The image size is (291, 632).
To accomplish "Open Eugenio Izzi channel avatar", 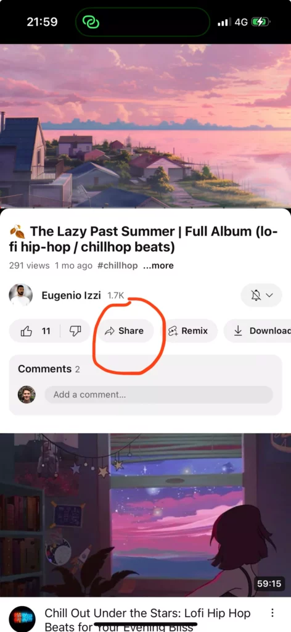I will (20, 295).
